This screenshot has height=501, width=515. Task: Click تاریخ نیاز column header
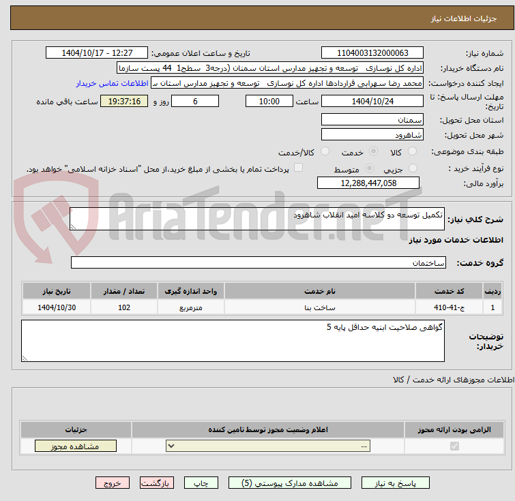click(57, 291)
